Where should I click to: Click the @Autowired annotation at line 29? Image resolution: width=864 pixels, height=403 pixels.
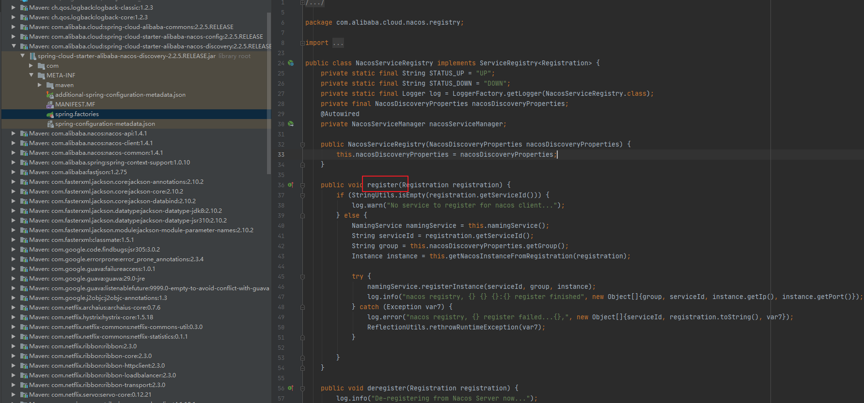pos(340,114)
